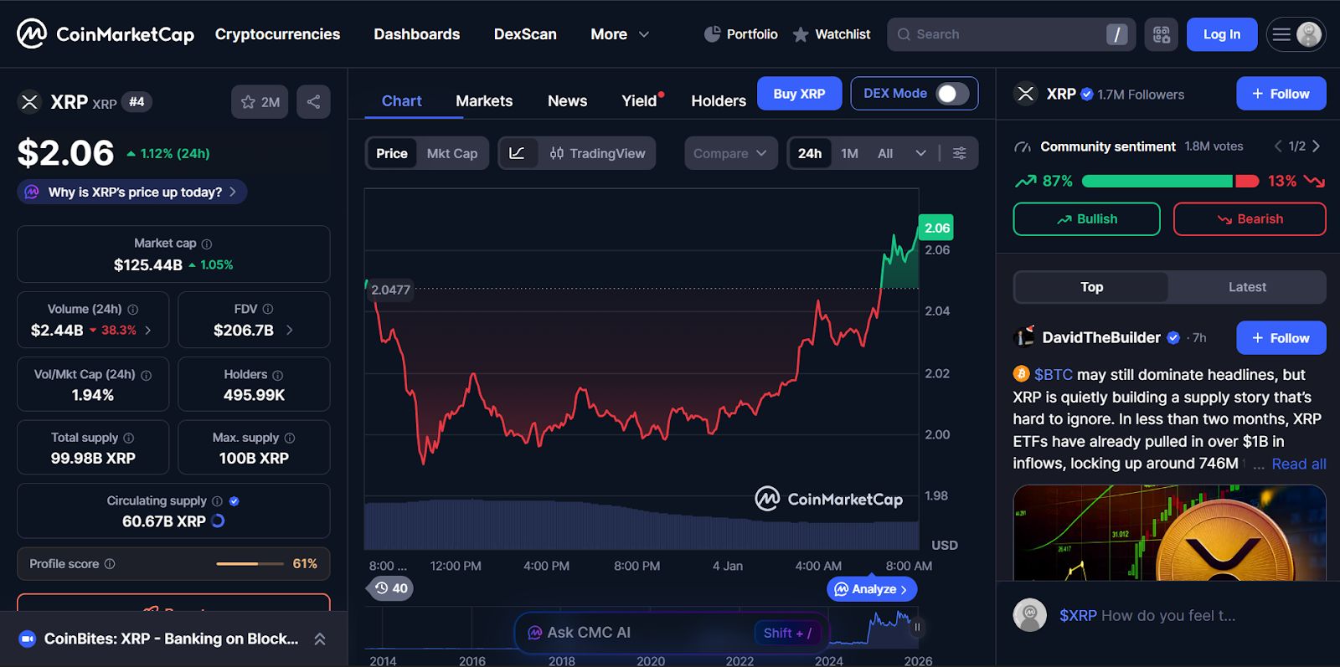Go to previous community sentiment page
1340x667 pixels.
click(1278, 146)
